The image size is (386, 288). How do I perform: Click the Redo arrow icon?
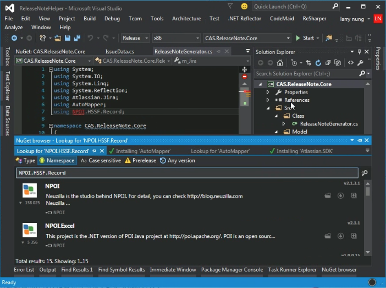tap(106, 38)
